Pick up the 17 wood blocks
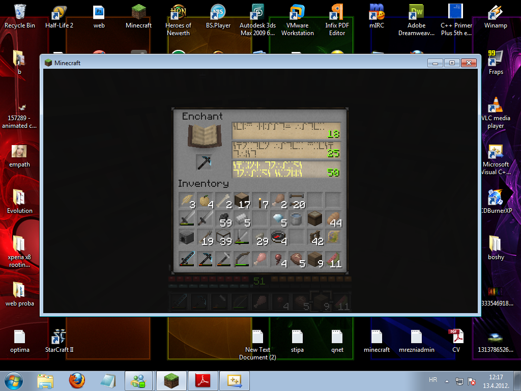 click(x=242, y=201)
